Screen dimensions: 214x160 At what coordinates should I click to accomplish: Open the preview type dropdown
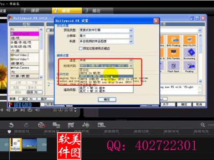[131, 30]
